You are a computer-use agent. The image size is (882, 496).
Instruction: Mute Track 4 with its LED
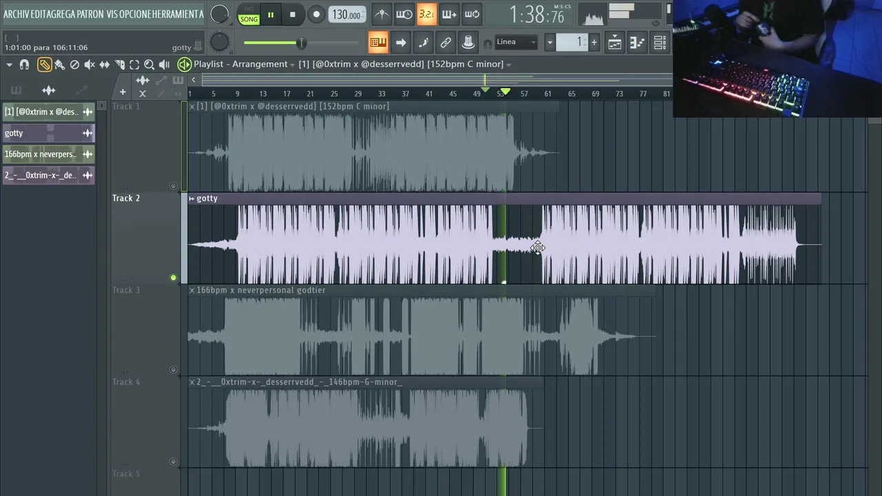tap(174, 462)
